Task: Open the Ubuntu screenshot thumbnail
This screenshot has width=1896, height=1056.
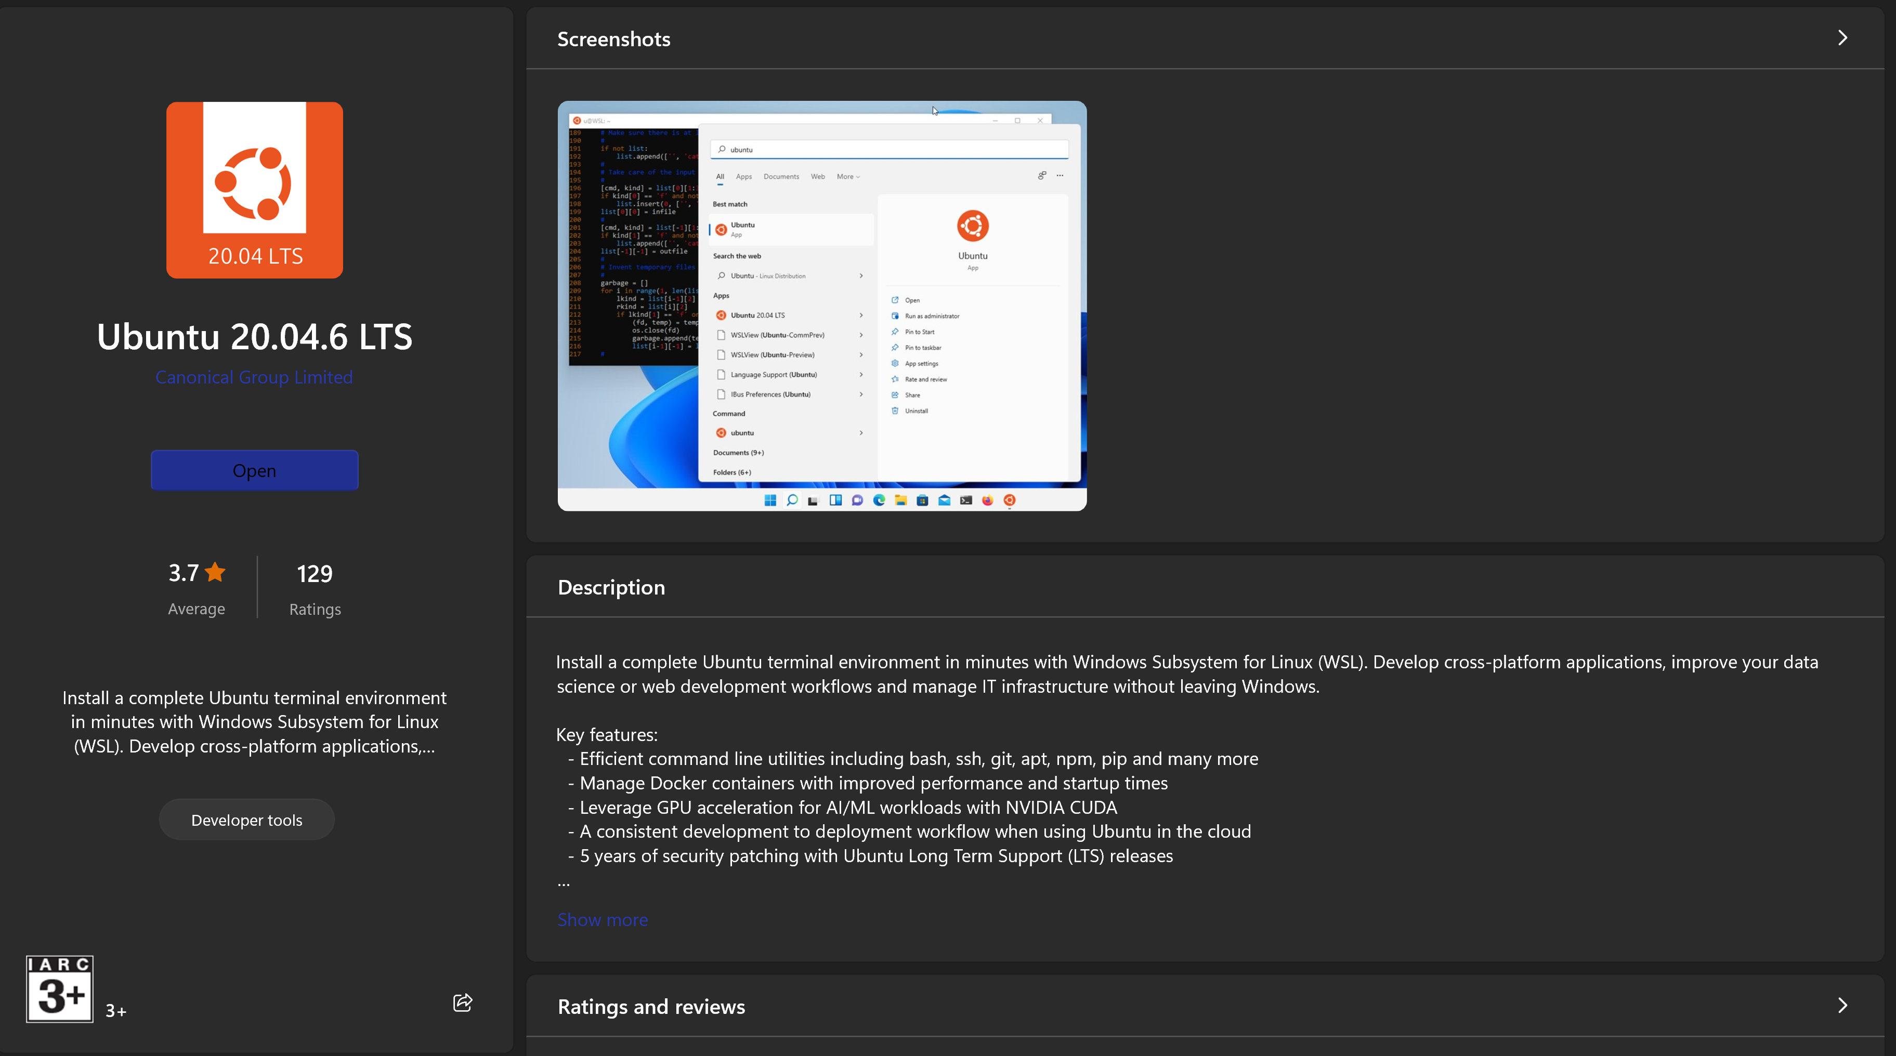Action: coord(821,306)
